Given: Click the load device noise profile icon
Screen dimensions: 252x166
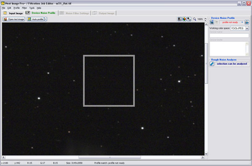Looking at the screenshot, I should click(212, 22).
